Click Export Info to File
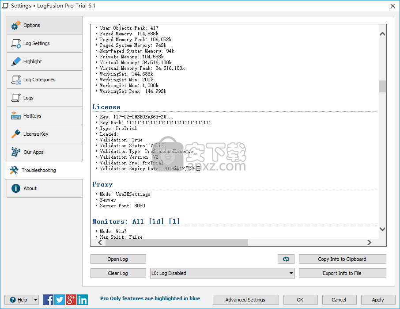 click(x=342, y=273)
